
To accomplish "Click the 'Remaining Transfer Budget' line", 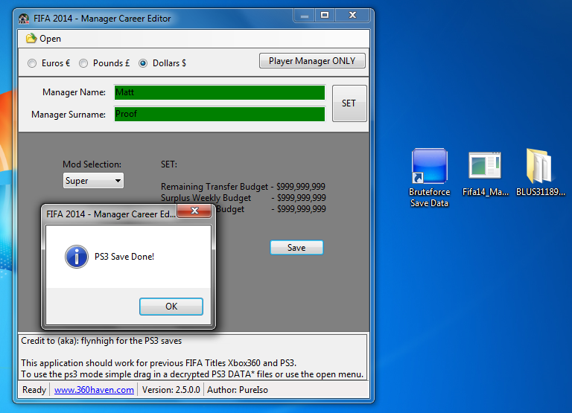I will pos(243,187).
